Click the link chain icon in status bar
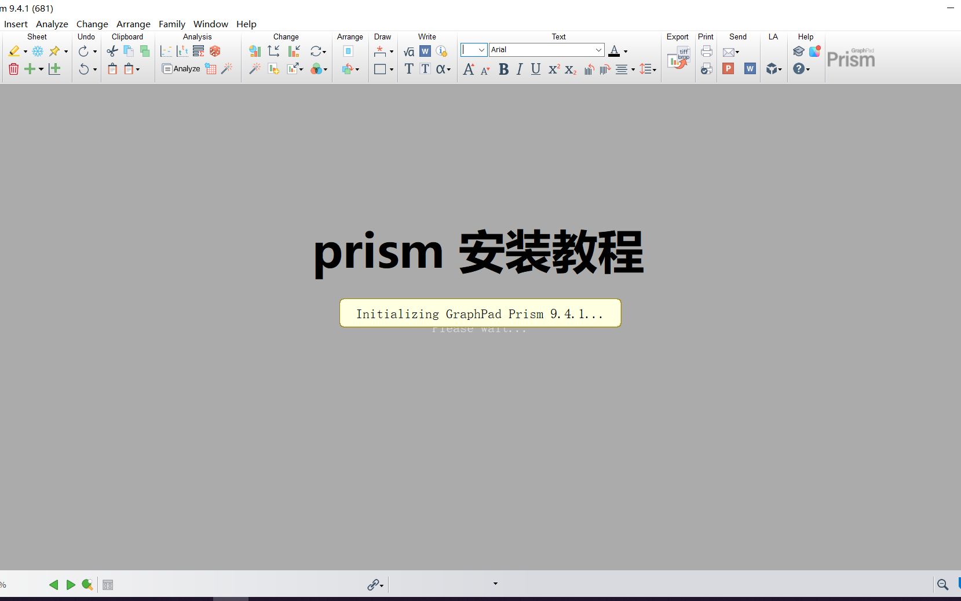 click(x=374, y=585)
